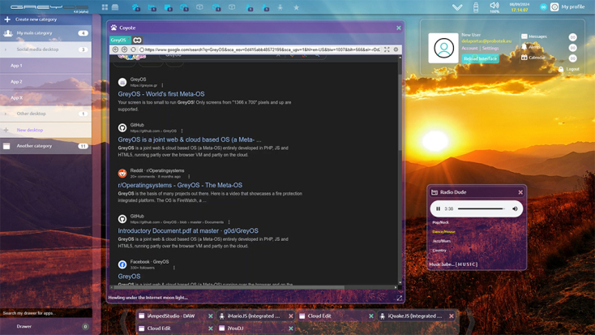
Task: Click the browser back arrow in Coyote
Action: (115, 49)
